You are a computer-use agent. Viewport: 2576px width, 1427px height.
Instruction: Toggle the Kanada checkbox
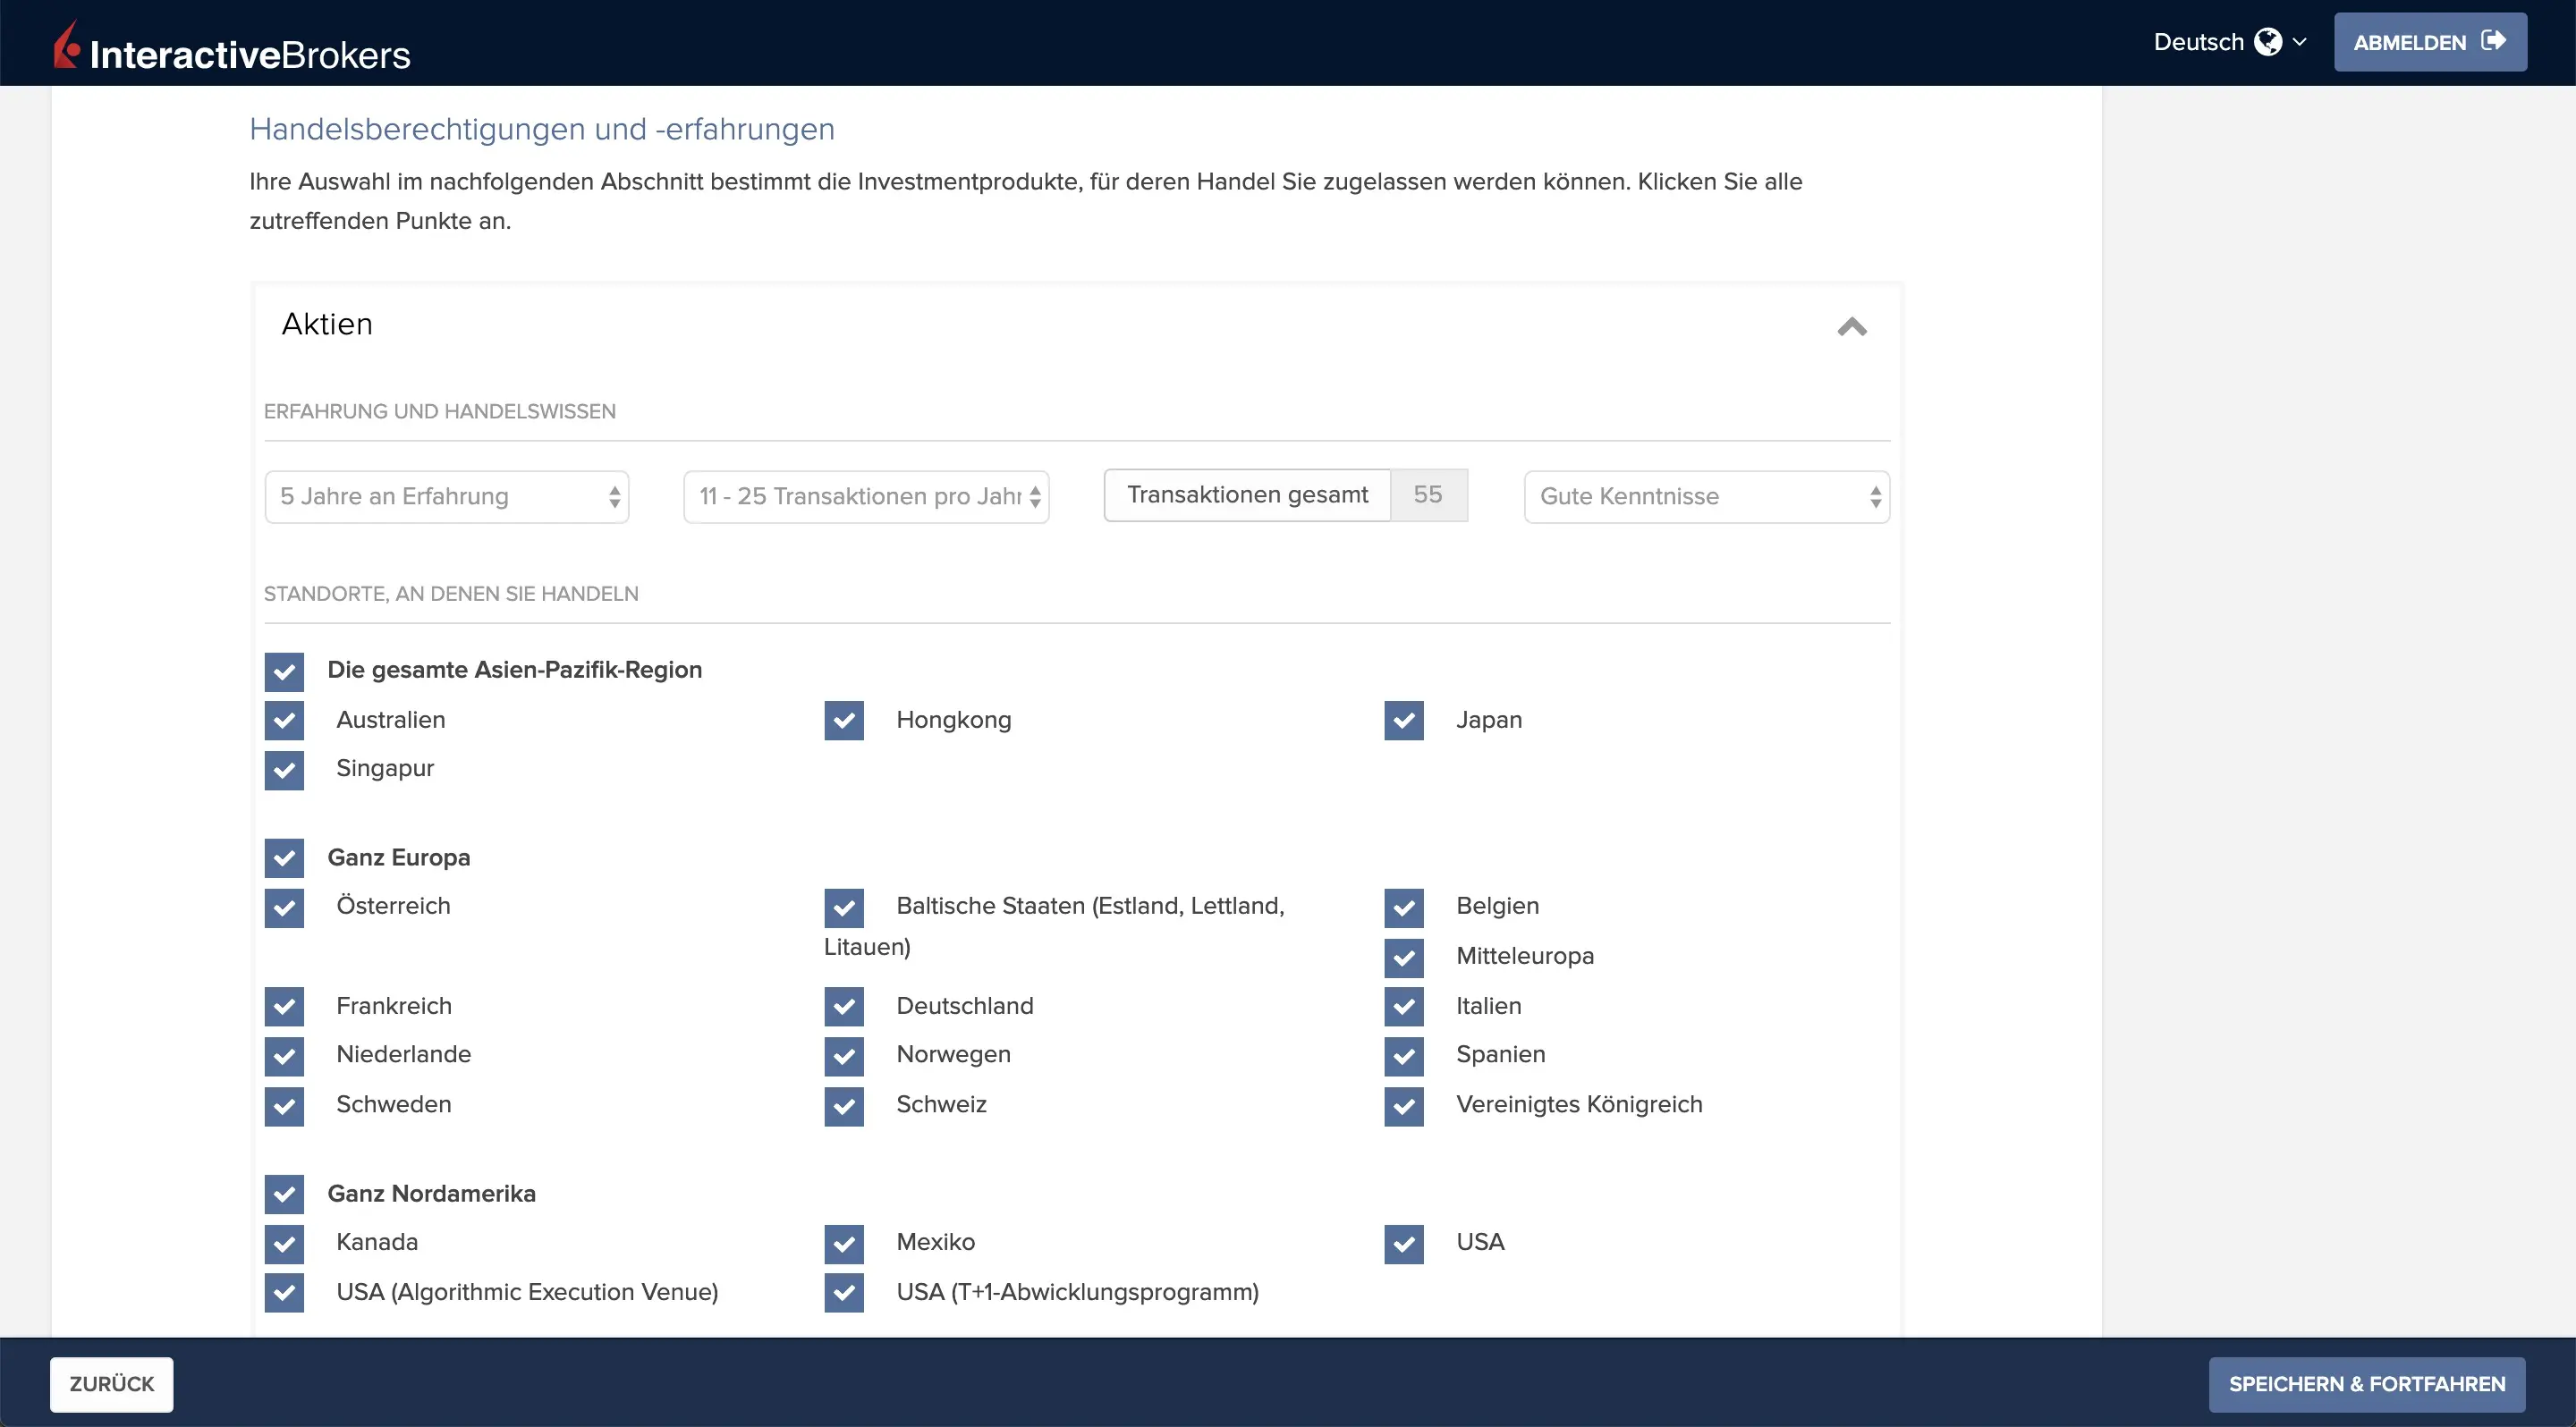click(x=284, y=1244)
